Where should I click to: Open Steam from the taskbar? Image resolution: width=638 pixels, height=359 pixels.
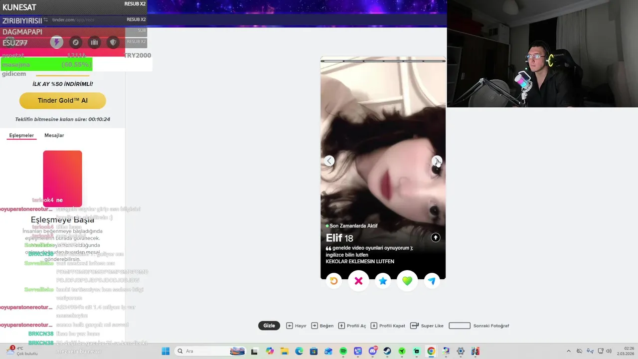387,351
